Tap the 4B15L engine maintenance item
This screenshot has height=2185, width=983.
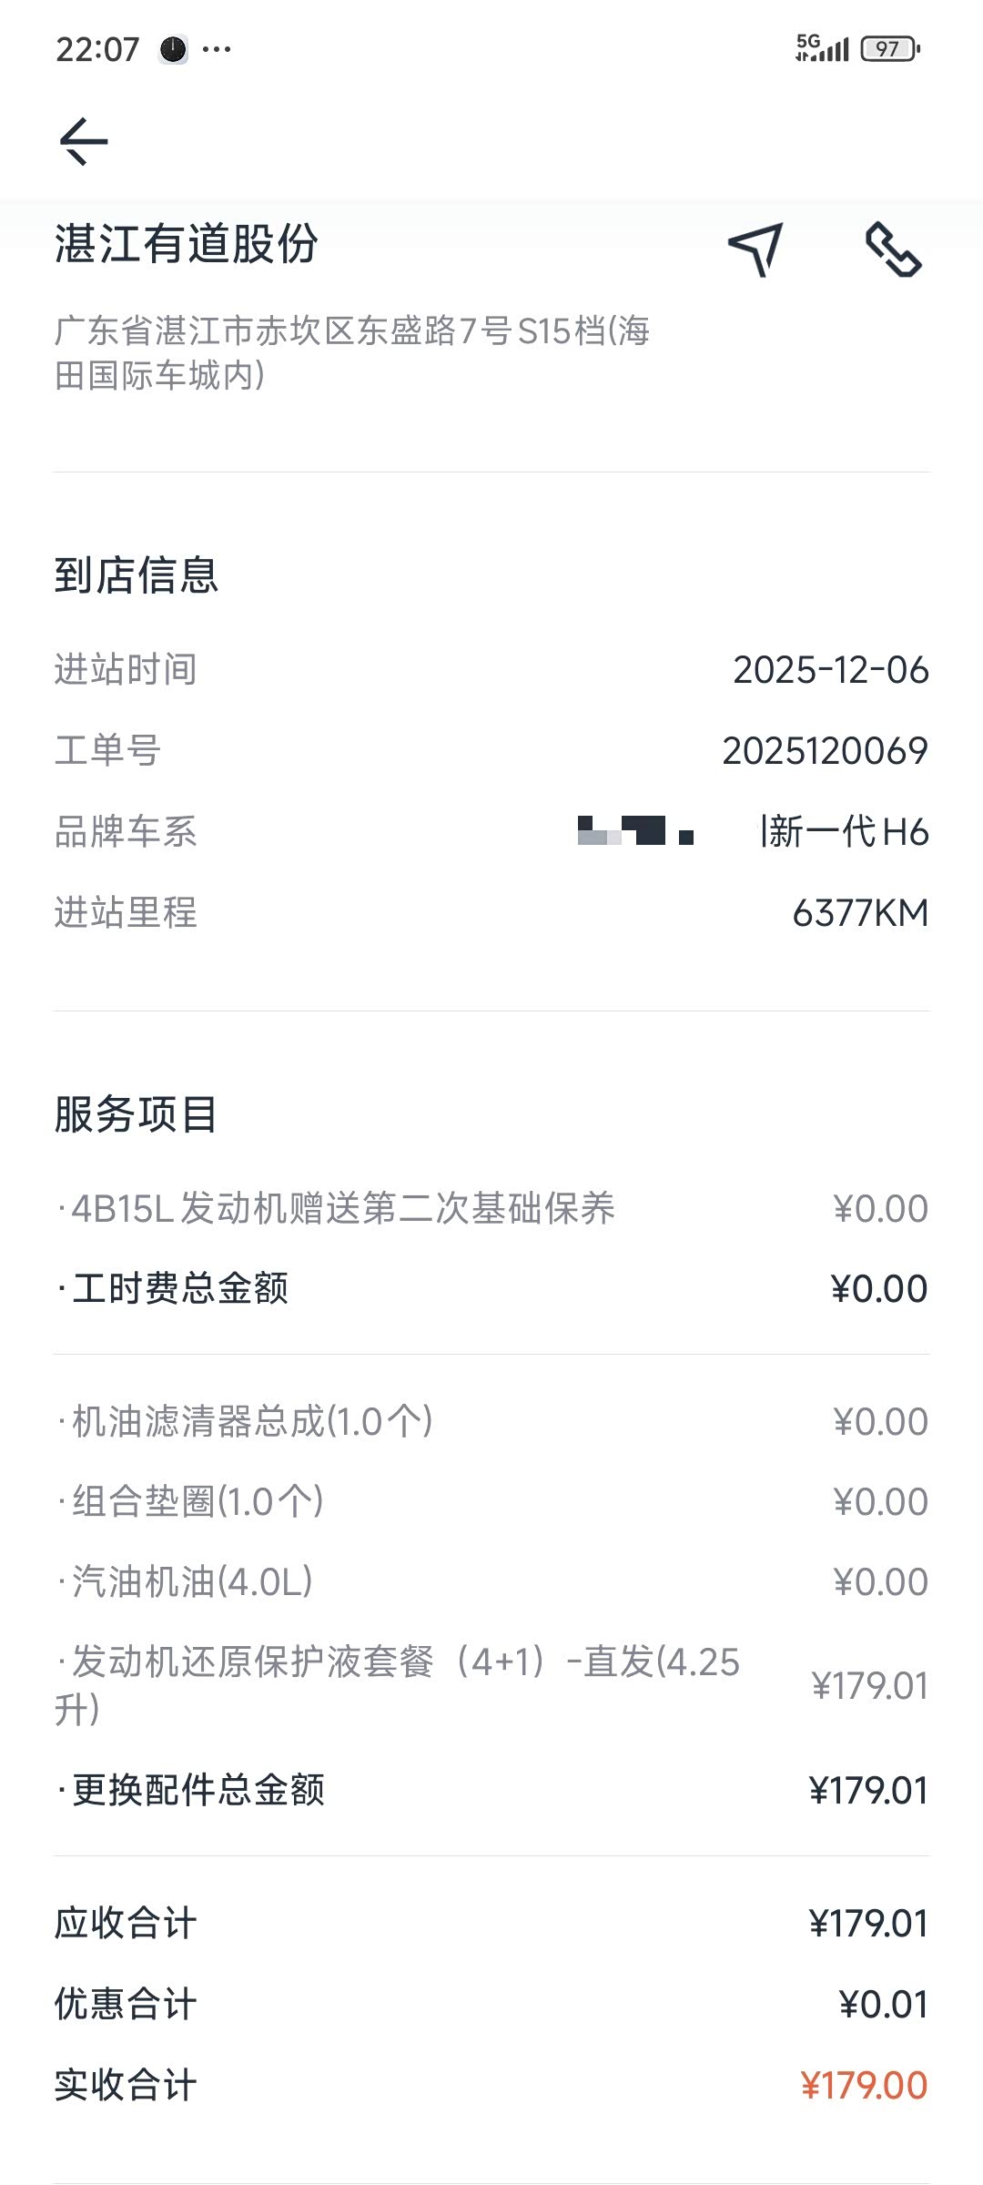click(x=337, y=1209)
